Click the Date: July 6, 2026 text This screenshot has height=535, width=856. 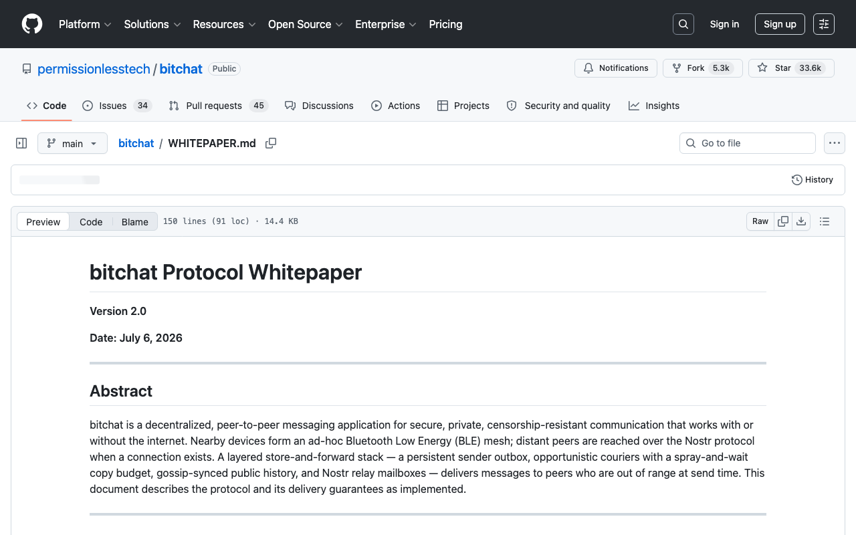(x=136, y=338)
